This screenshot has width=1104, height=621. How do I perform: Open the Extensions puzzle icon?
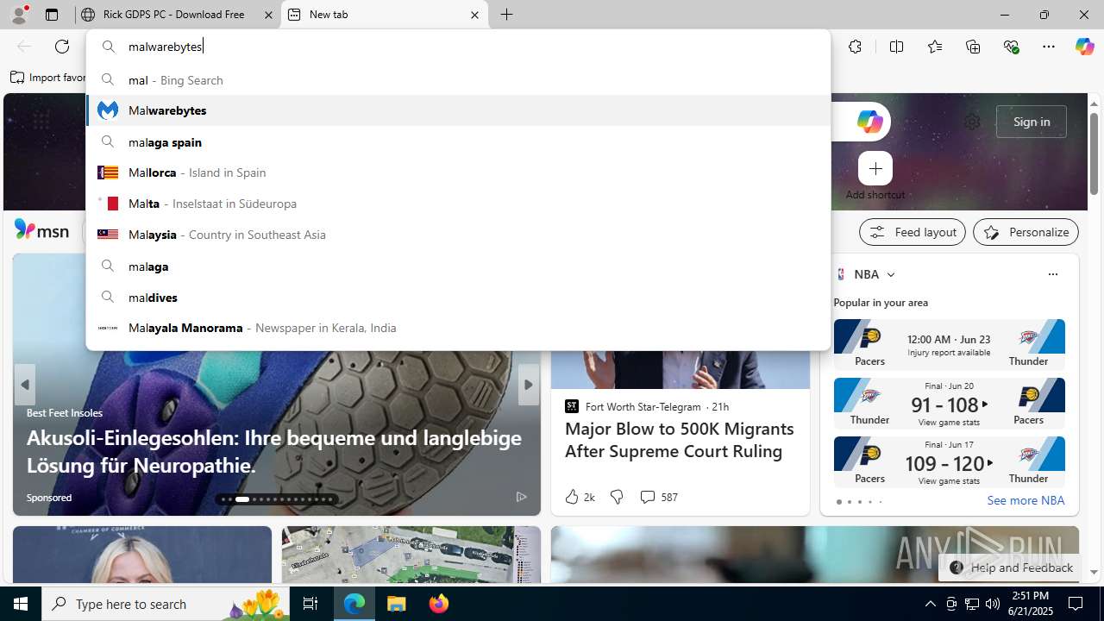tap(855, 47)
